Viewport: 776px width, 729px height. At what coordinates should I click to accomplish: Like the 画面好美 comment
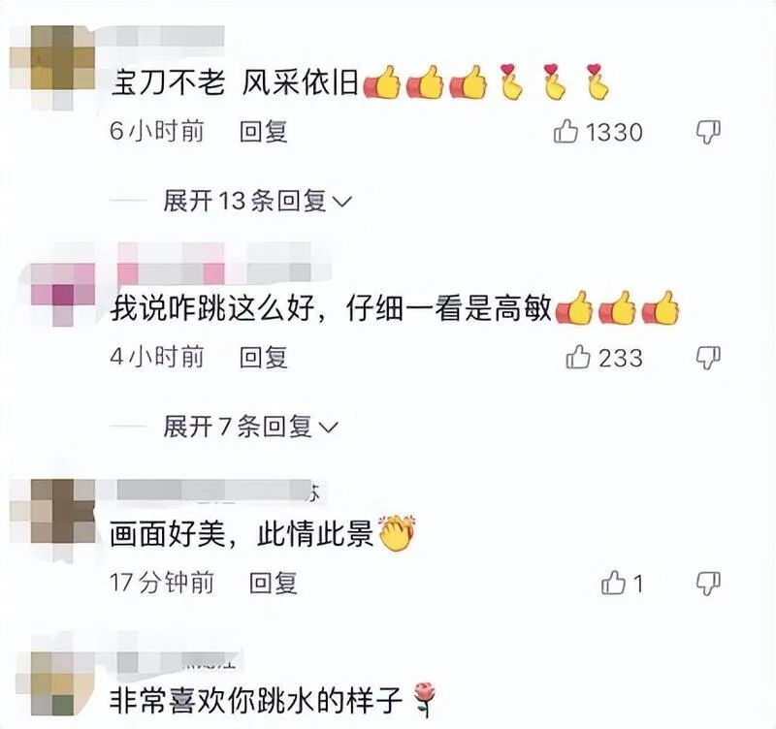click(613, 582)
